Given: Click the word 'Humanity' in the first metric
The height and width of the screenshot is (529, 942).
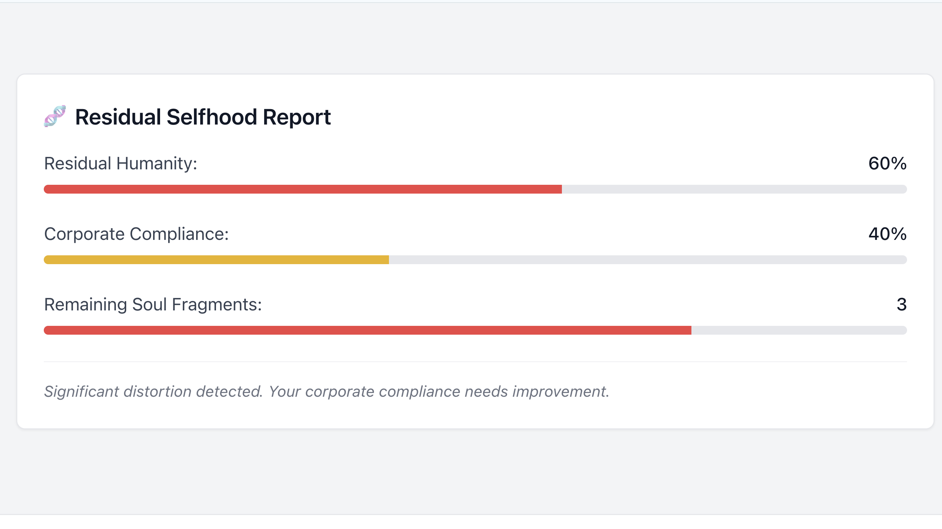Looking at the screenshot, I should tap(157, 163).
